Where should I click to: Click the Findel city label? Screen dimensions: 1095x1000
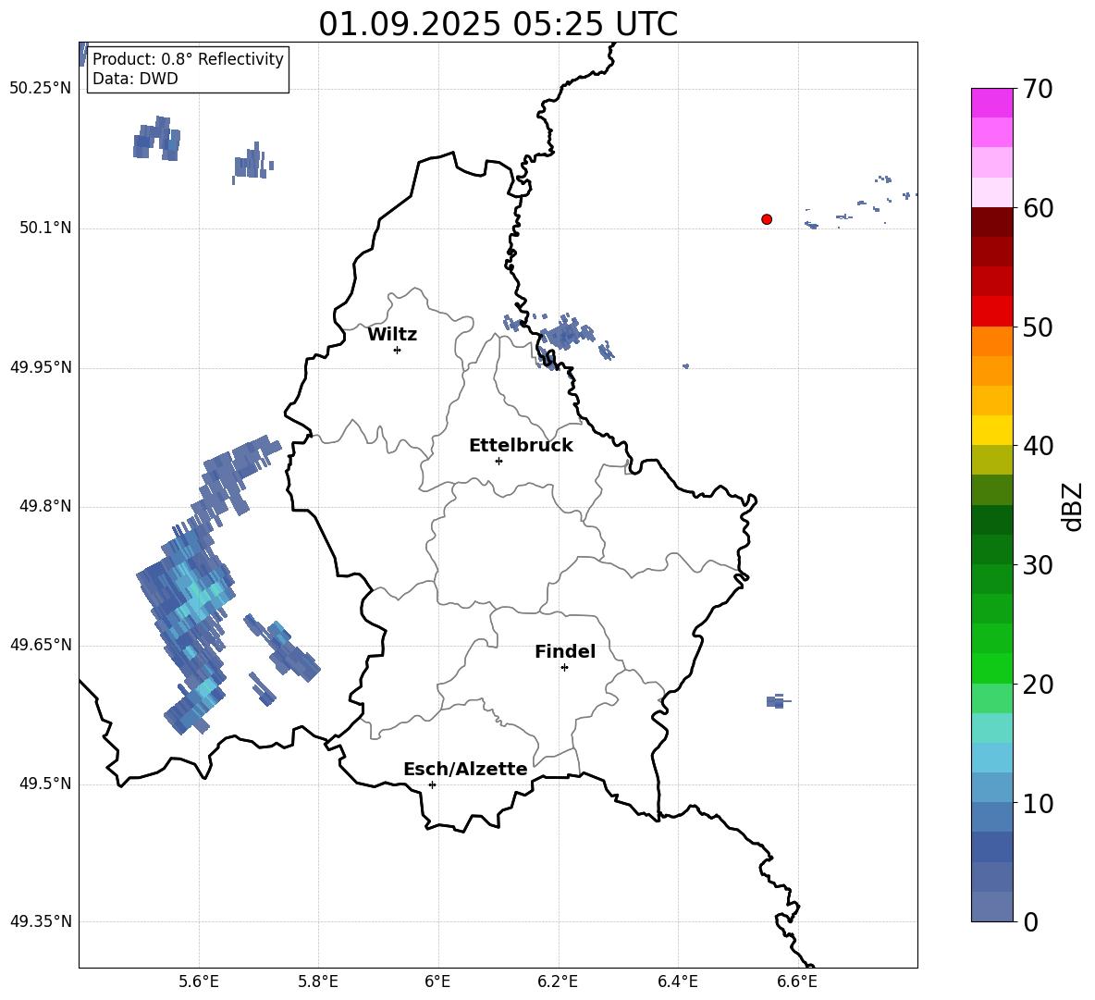tap(565, 651)
